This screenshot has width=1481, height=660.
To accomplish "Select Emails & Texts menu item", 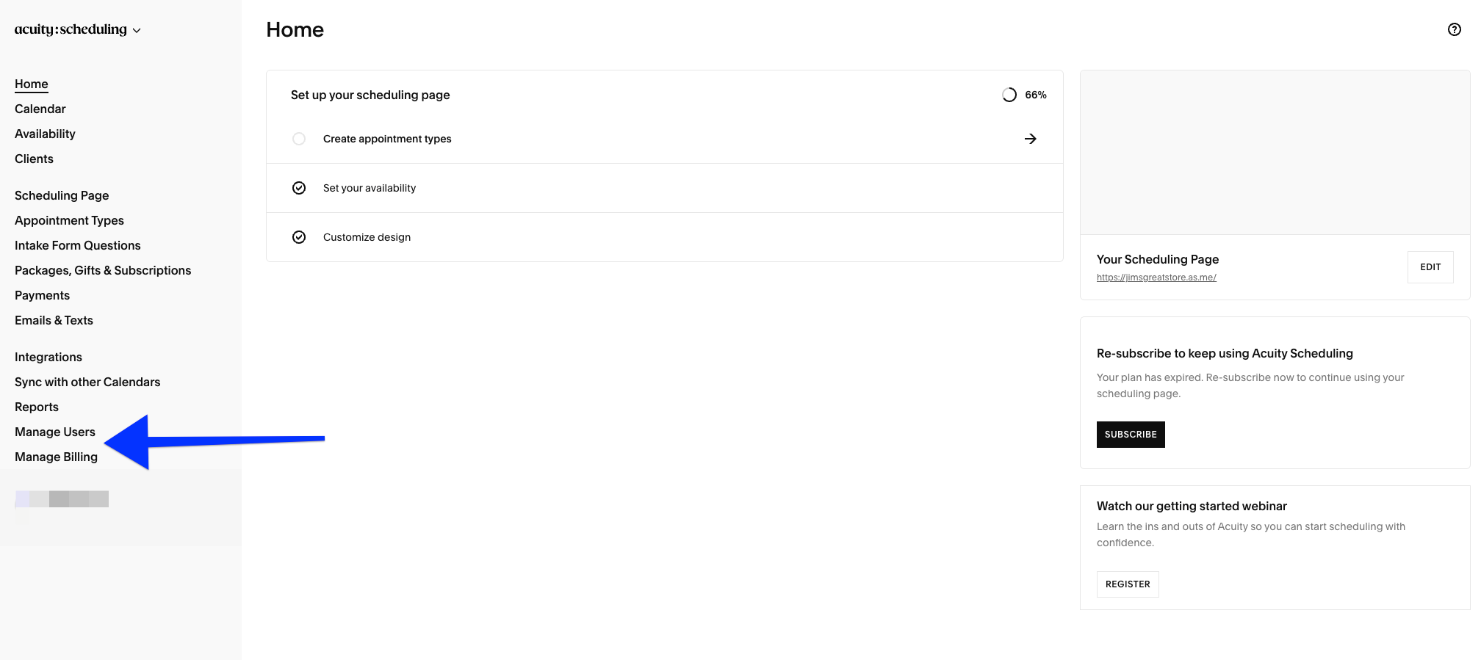I will click(x=54, y=320).
